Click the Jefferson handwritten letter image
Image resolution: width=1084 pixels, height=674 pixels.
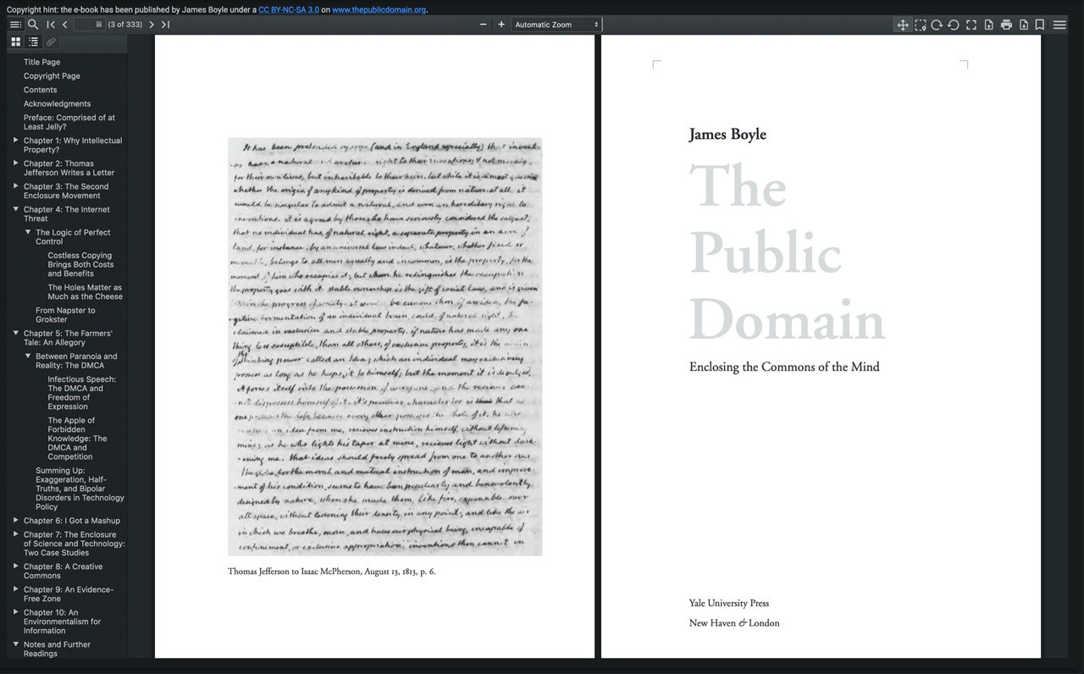[x=384, y=347]
